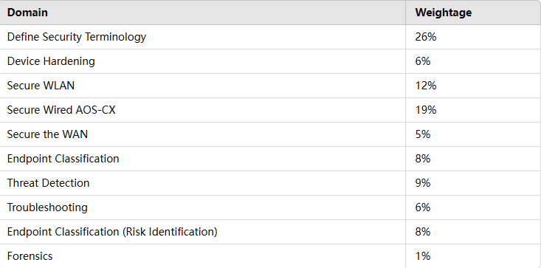Viewport: 541px width, 268px height.
Task: Select the Define Security Terminology cell
Action: tap(203, 37)
